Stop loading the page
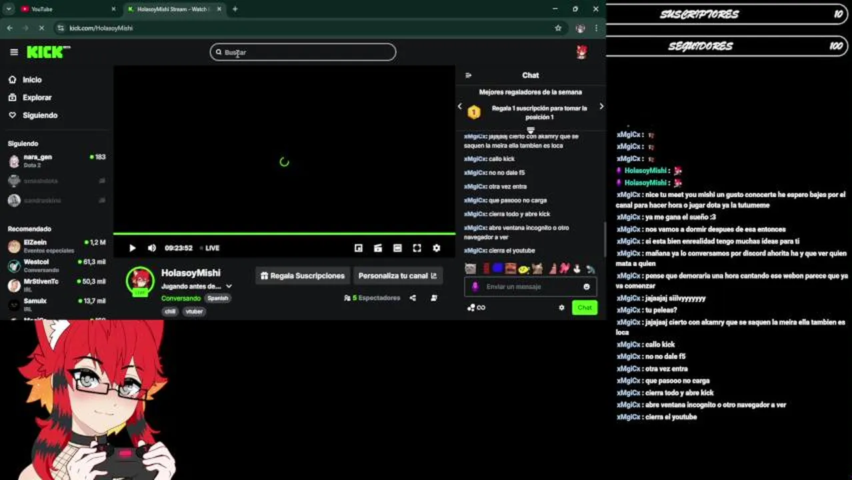 41,28
